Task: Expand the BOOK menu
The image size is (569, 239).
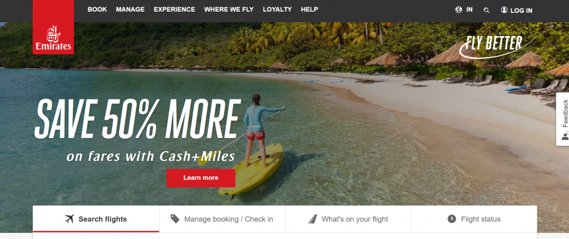Action: [x=97, y=9]
